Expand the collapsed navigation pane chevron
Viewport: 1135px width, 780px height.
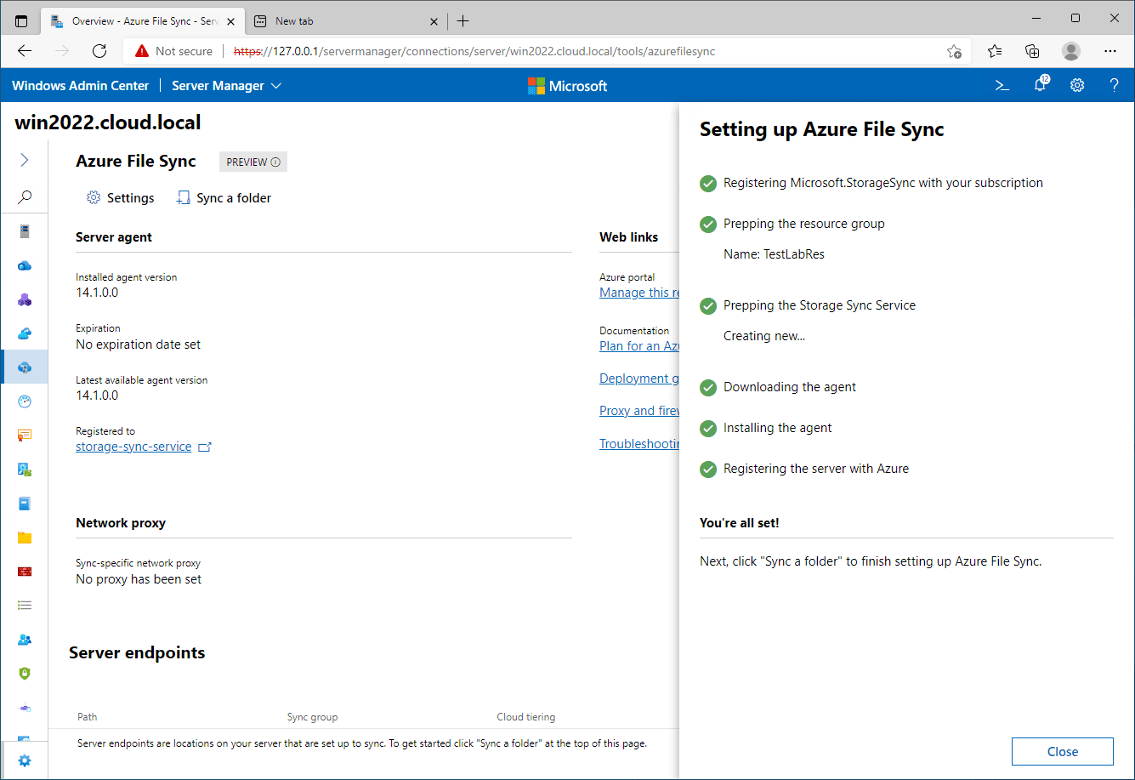tap(24, 159)
